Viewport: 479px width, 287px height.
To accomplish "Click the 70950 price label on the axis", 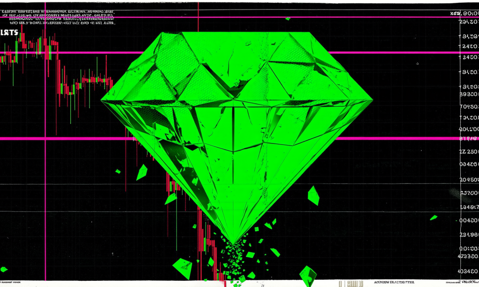I will [x=469, y=107].
